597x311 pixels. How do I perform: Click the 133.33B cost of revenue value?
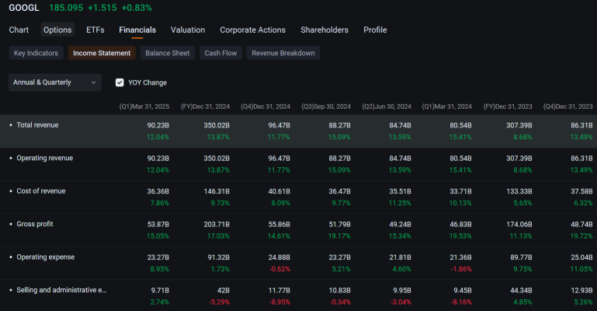(519, 191)
